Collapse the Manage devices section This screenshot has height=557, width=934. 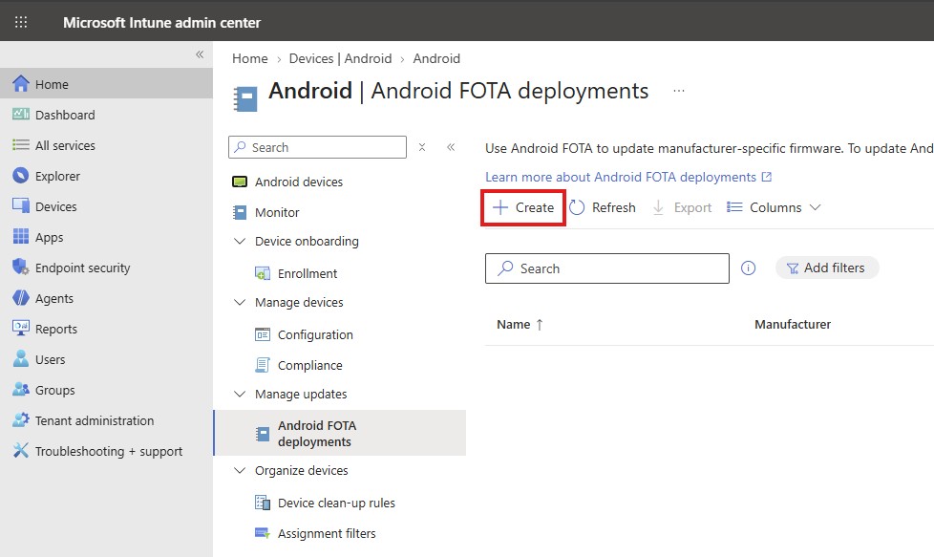coord(240,303)
